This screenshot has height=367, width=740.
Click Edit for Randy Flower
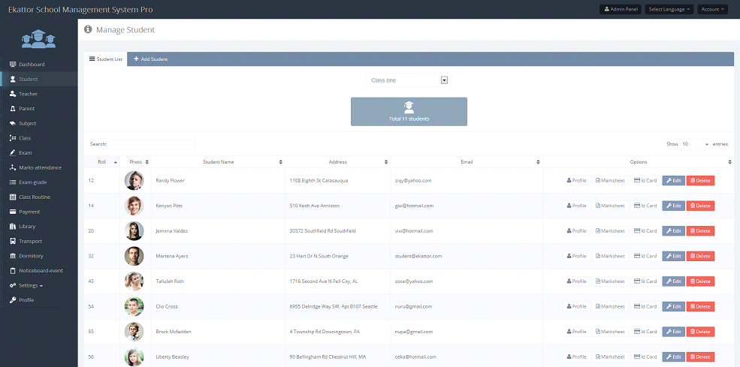click(673, 180)
